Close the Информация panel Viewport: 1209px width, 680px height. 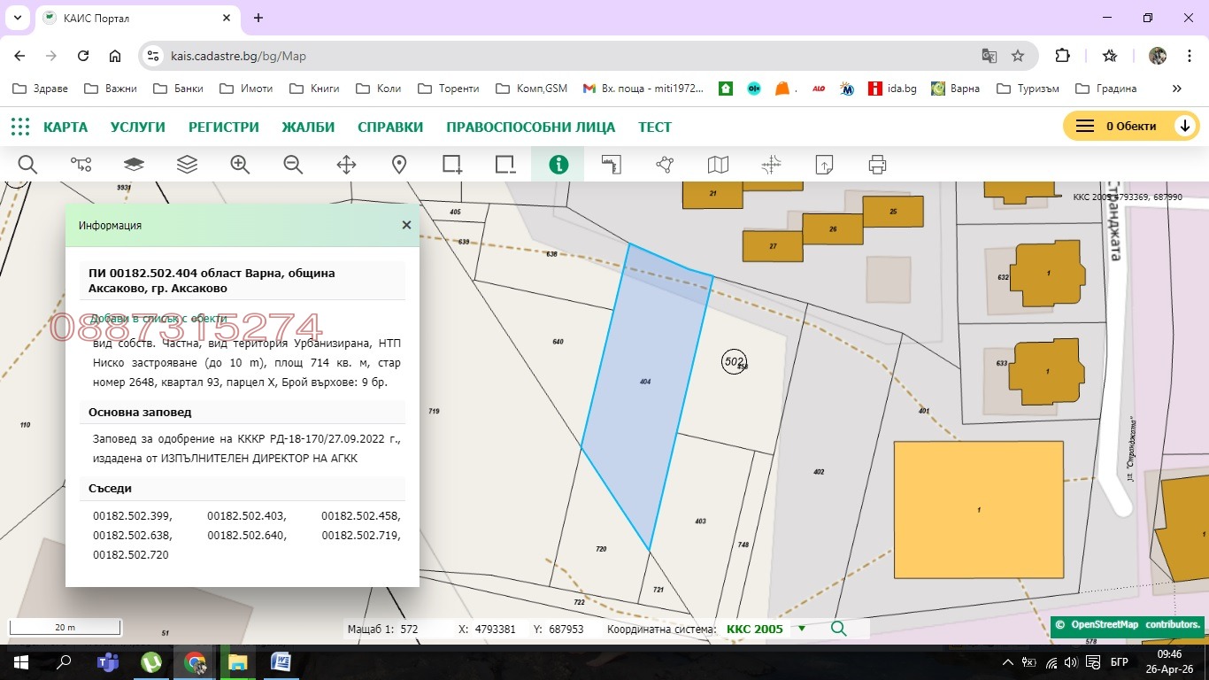click(406, 225)
